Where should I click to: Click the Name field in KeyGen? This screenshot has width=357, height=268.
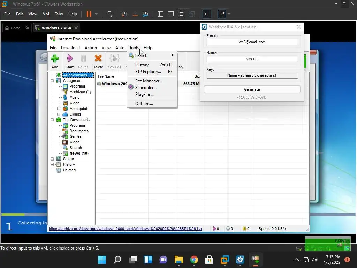pyautogui.click(x=252, y=59)
